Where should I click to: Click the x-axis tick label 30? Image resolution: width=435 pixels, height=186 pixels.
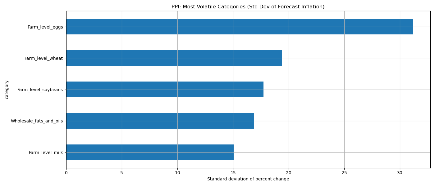pos(400,173)
